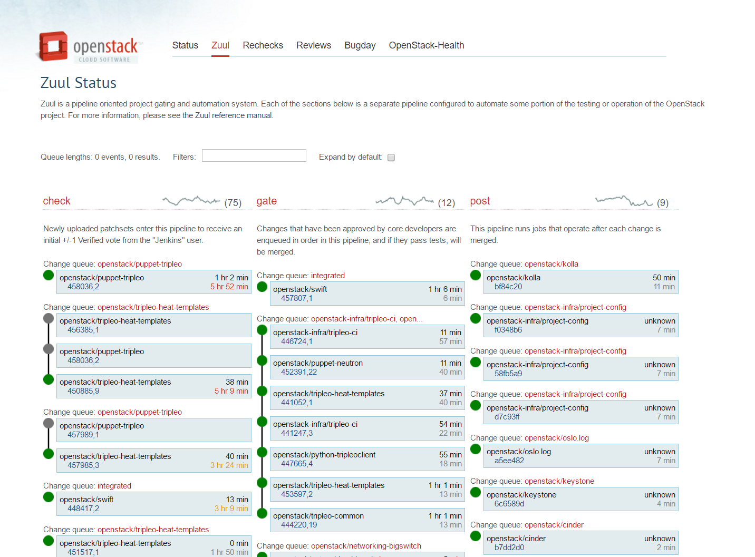755x557 pixels.
Task: Switch to the Bugday tab
Action: pyautogui.click(x=360, y=45)
